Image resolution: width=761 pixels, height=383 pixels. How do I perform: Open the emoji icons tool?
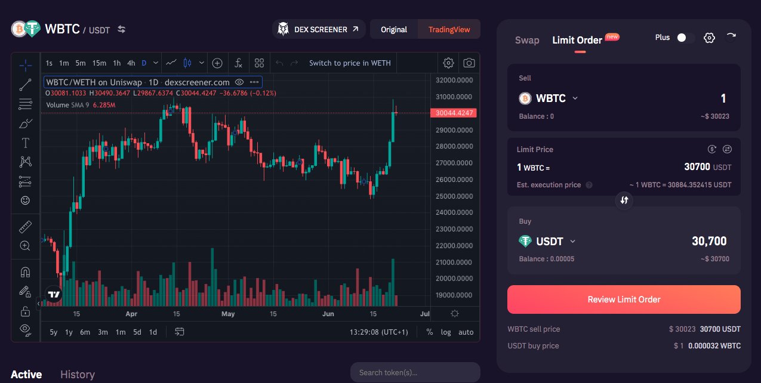(25, 200)
